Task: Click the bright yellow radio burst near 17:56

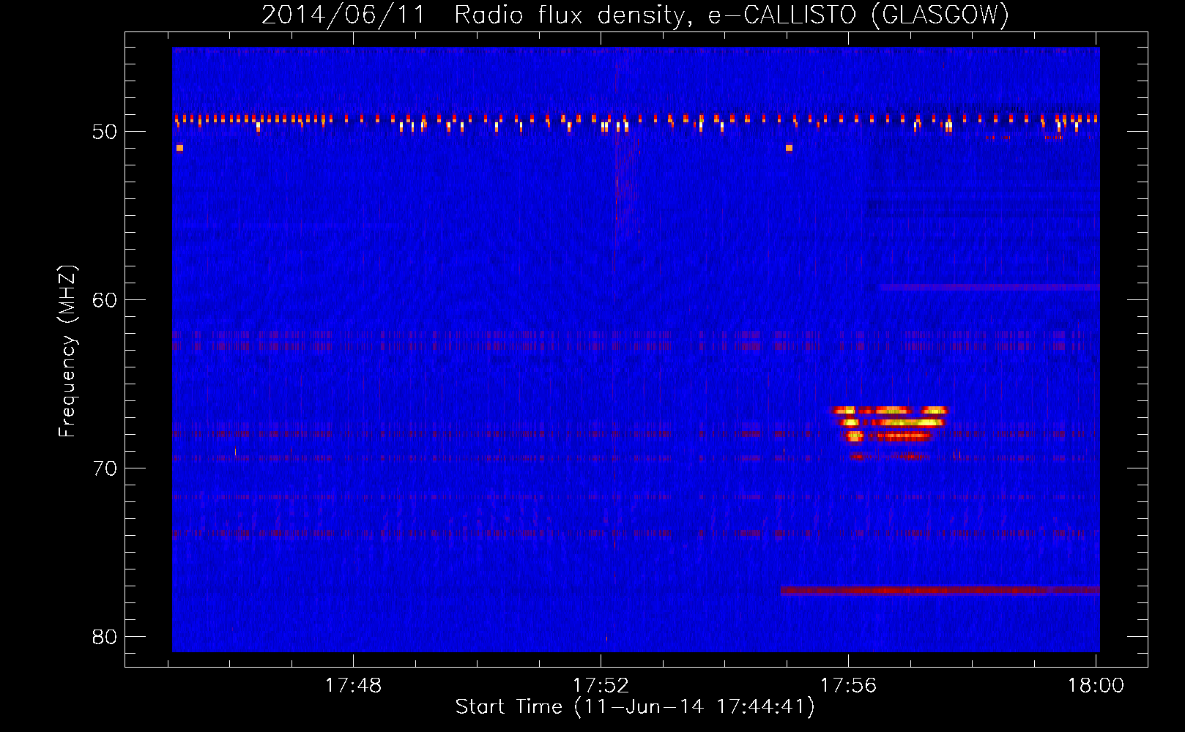Action: pyautogui.click(x=890, y=432)
